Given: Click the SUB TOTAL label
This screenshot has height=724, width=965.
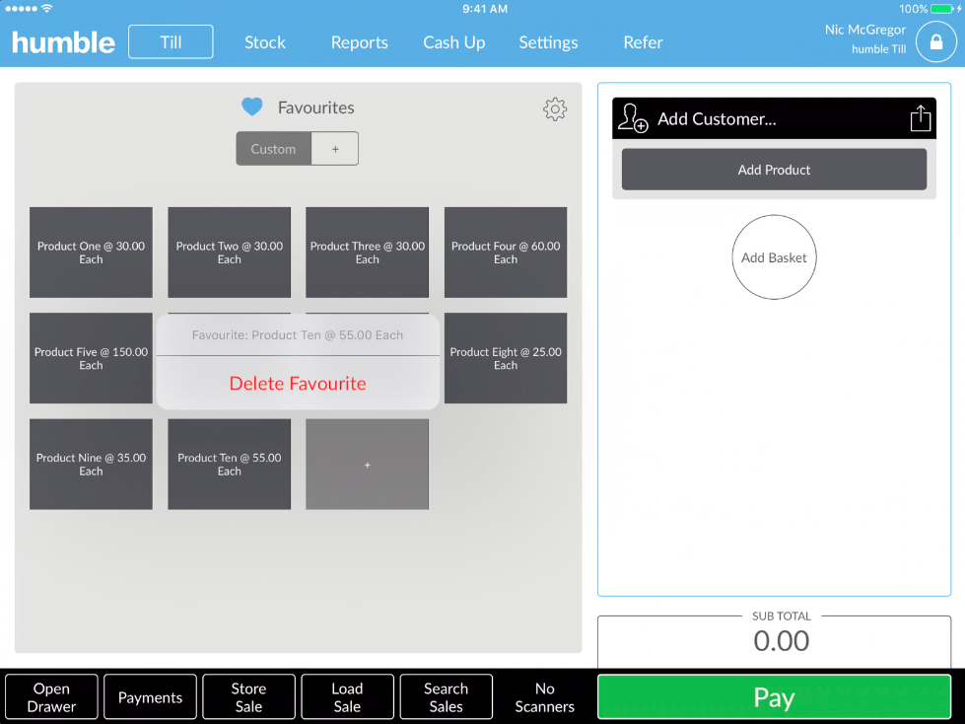Looking at the screenshot, I should coord(782,615).
